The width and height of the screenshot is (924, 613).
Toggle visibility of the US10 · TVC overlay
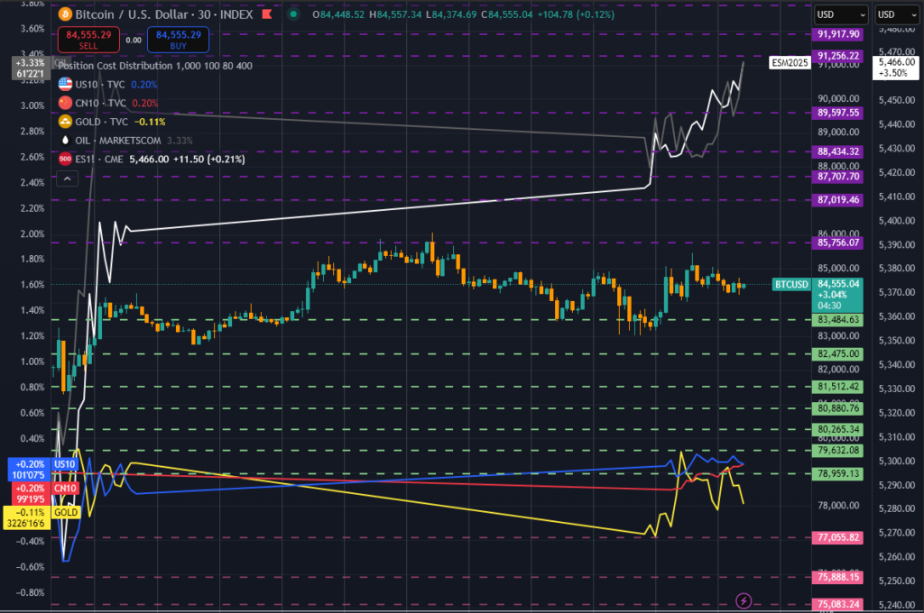(x=101, y=85)
